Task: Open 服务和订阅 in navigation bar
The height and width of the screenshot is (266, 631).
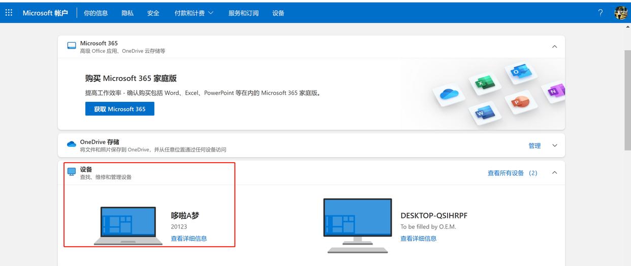Action: click(x=243, y=13)
